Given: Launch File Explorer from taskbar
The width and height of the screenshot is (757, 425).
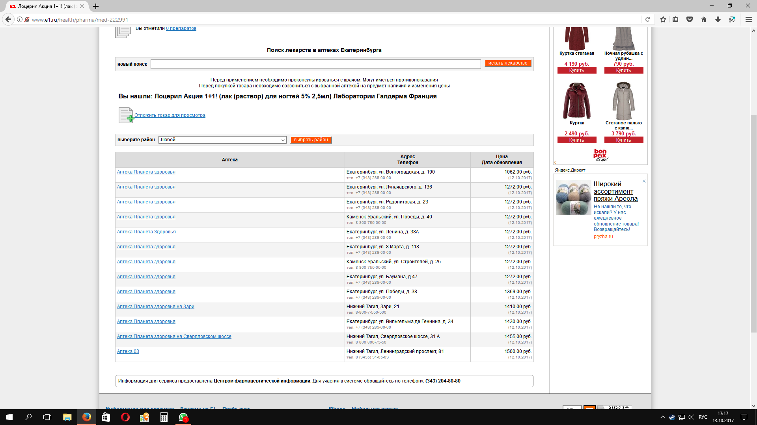Looking at the screenshot, I should click(x=67, y=417).
